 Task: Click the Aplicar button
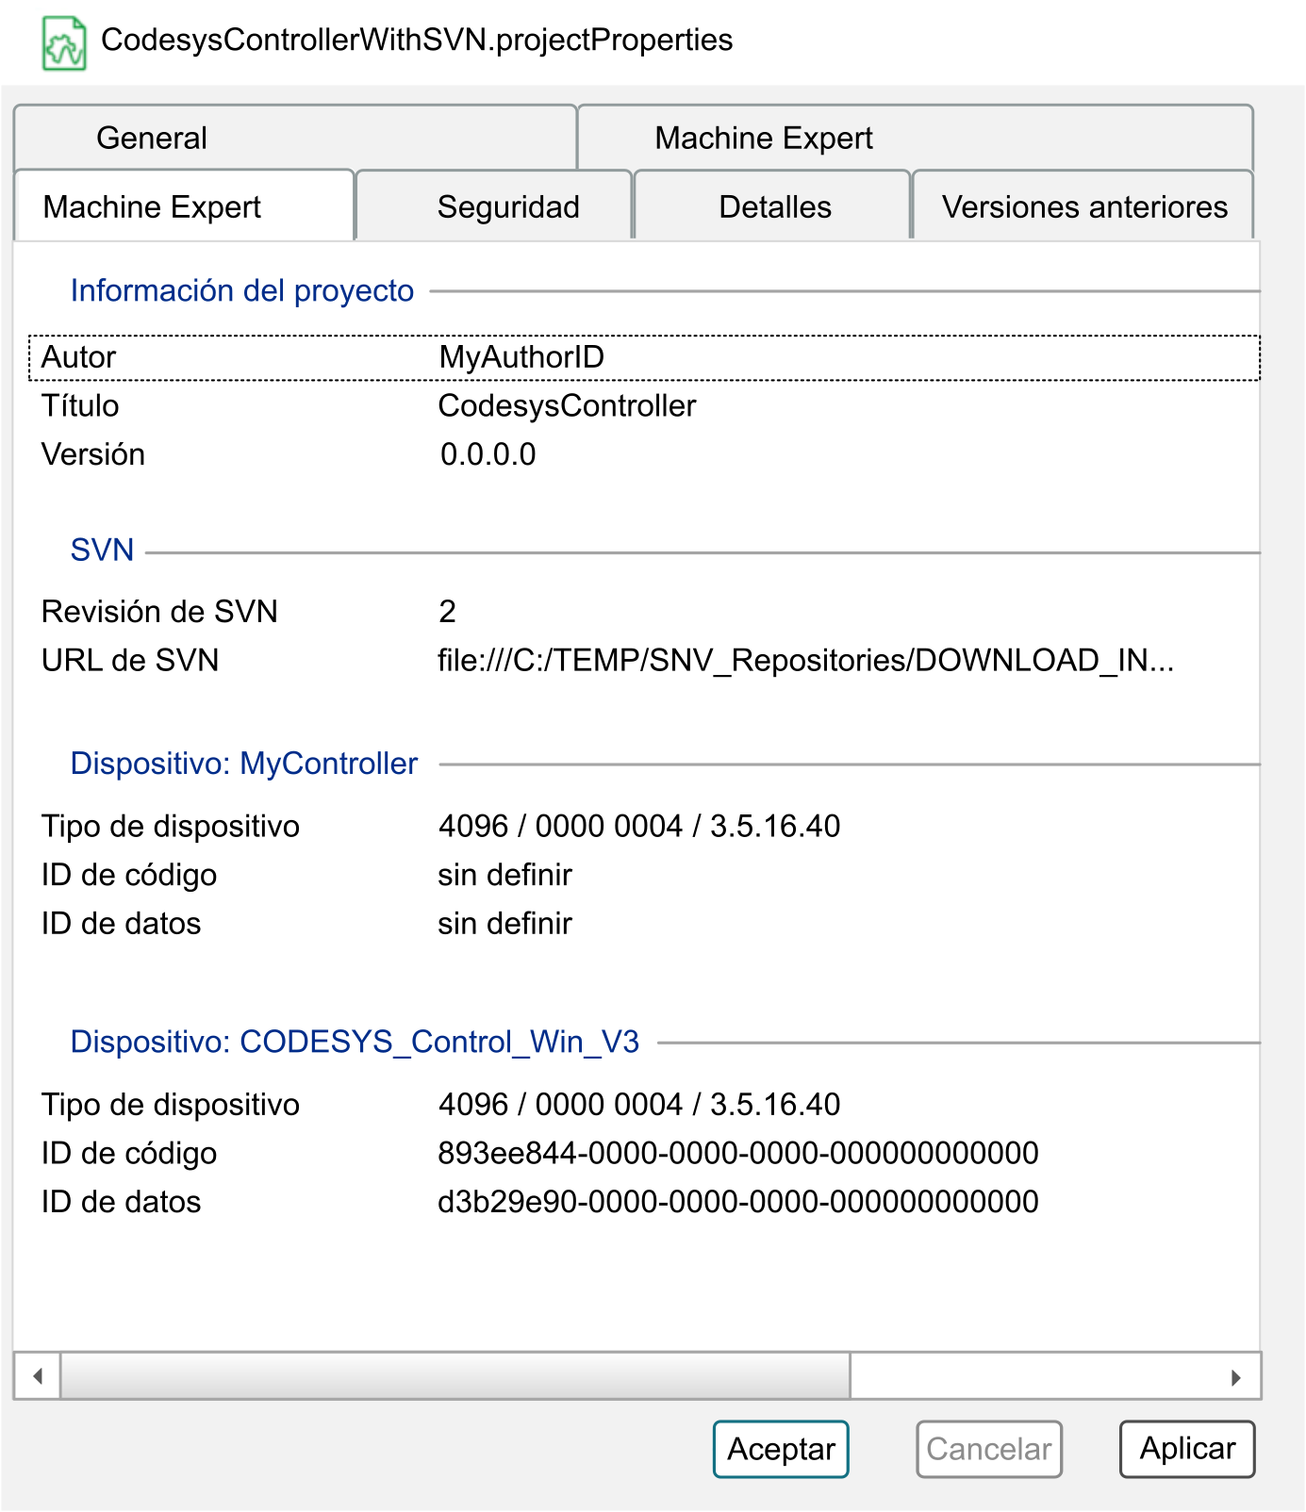[x=1187, y=1449]
